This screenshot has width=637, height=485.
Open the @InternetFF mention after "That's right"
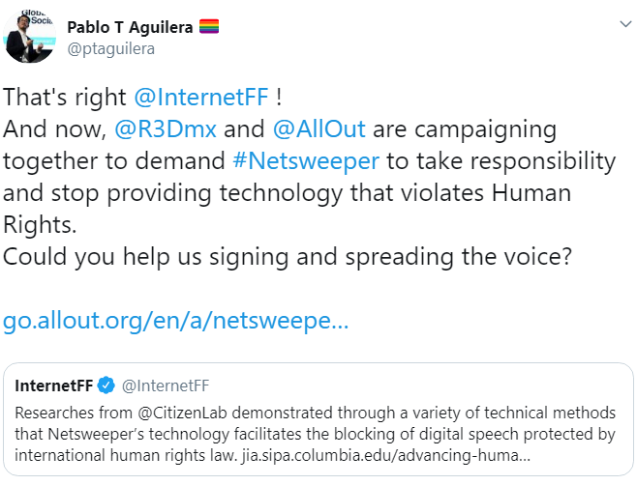(200, 97)
